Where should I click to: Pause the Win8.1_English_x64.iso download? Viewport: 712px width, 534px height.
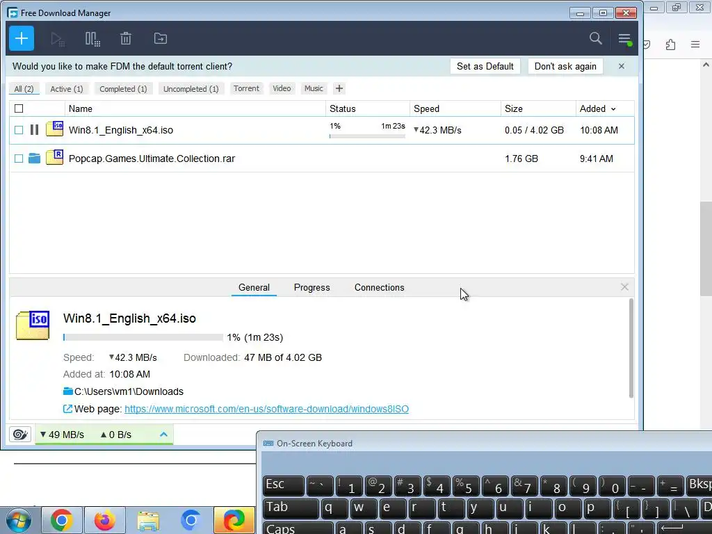click(x=34, y=130)
